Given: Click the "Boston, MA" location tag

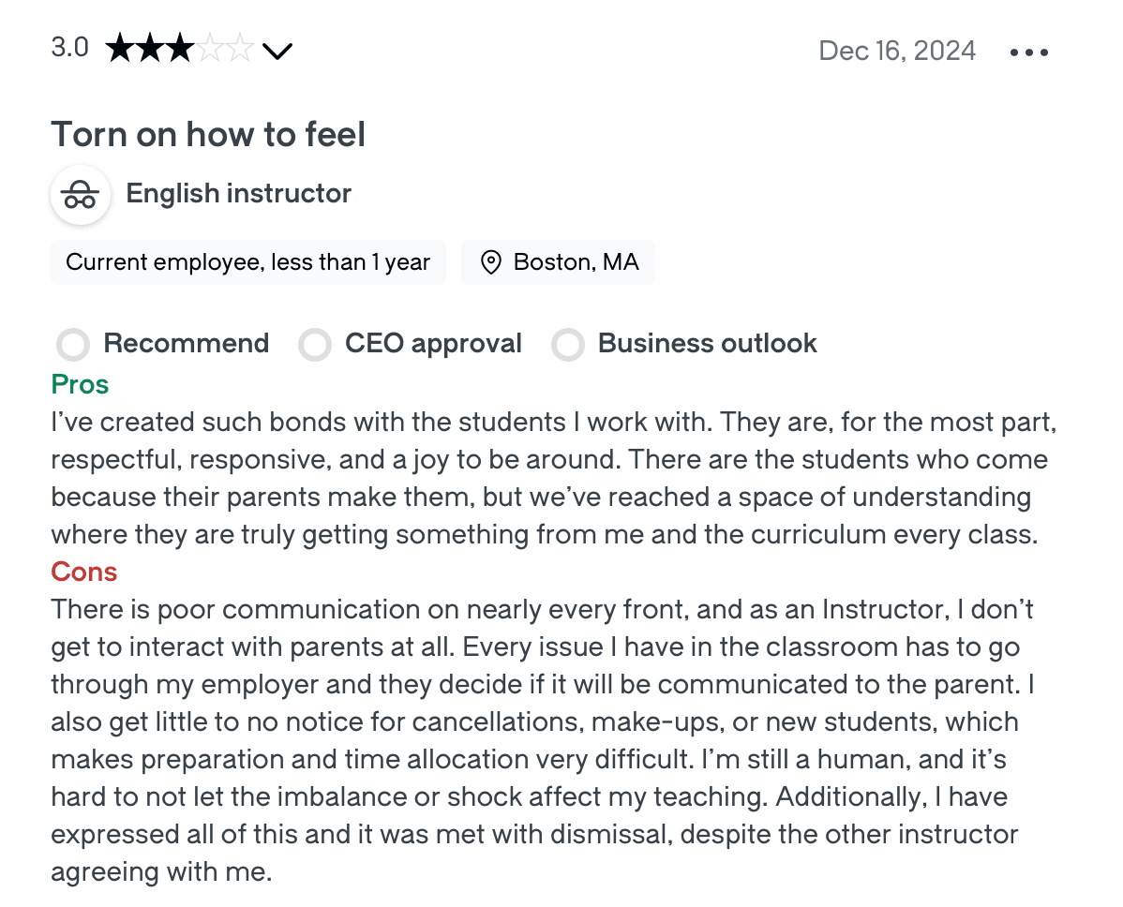Looking at the screenshot, I should 576,262.
